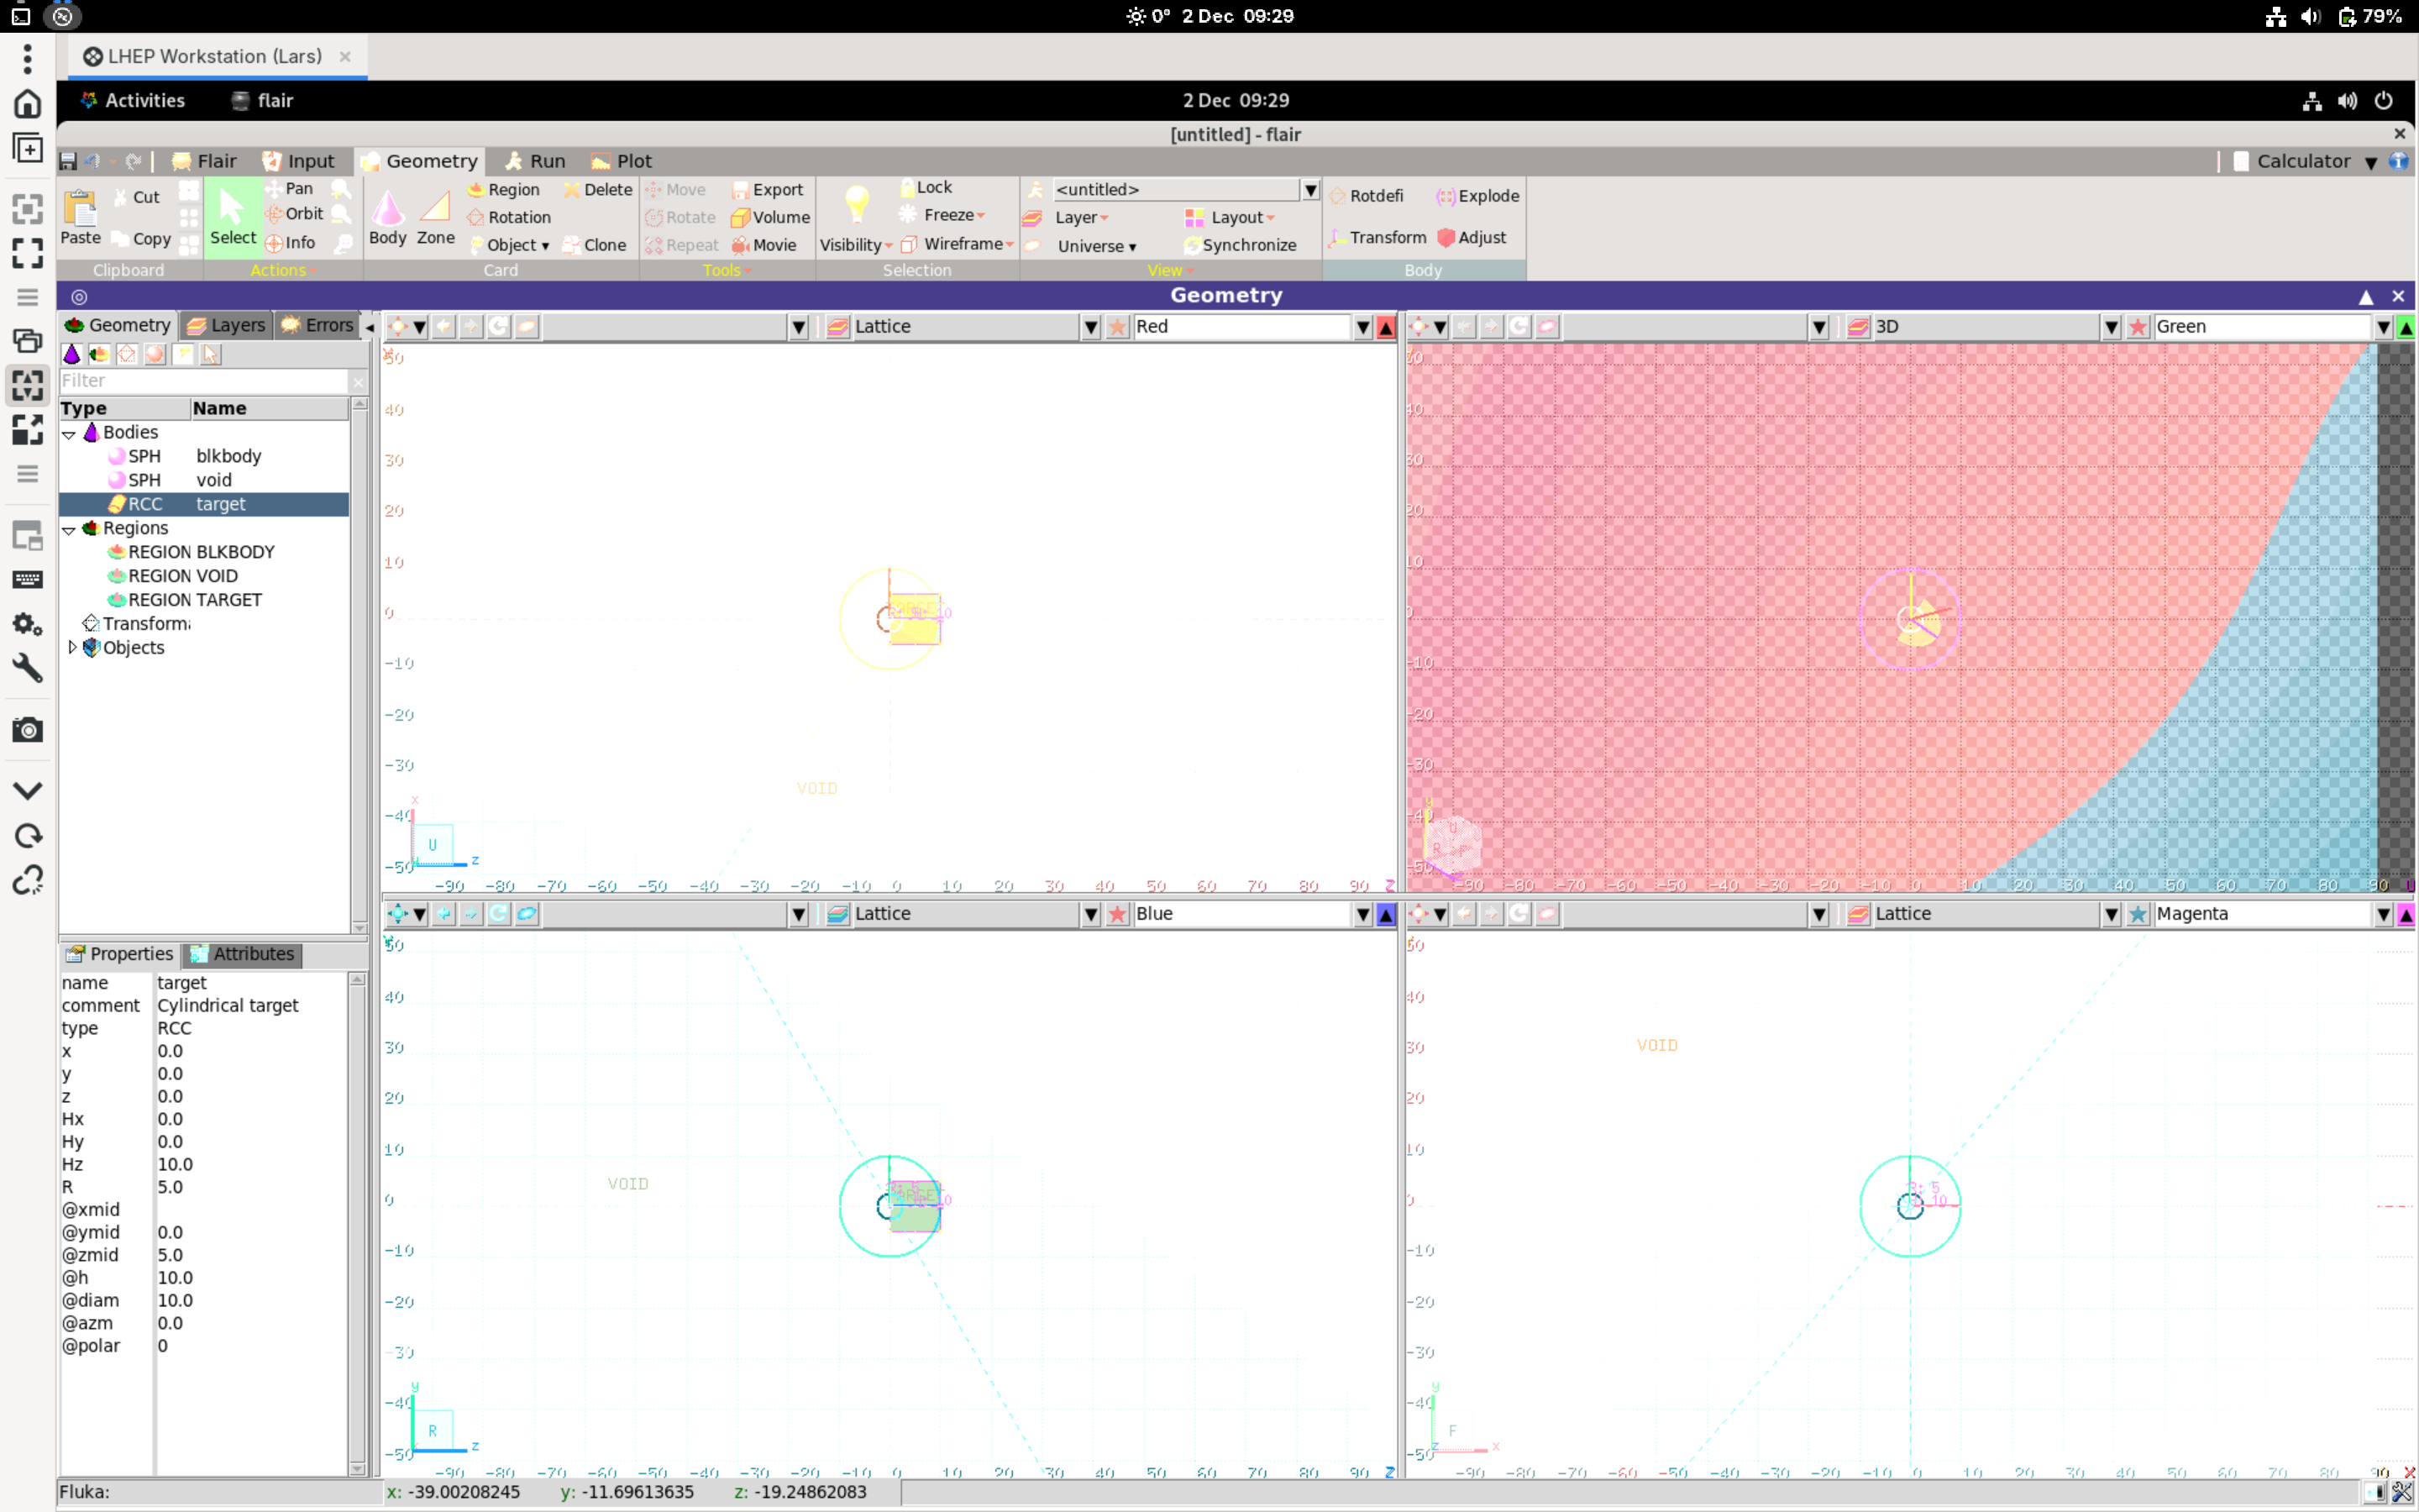Switch to the Layers tab

pos(225,324)
